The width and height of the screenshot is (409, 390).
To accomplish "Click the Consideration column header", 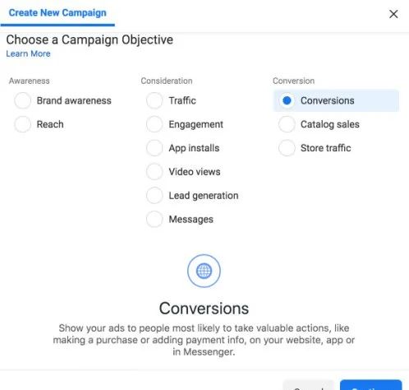I will [167, 81].
